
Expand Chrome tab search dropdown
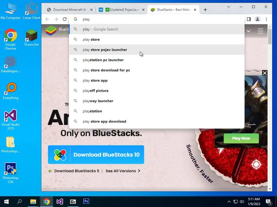click(x=228, y=7)
